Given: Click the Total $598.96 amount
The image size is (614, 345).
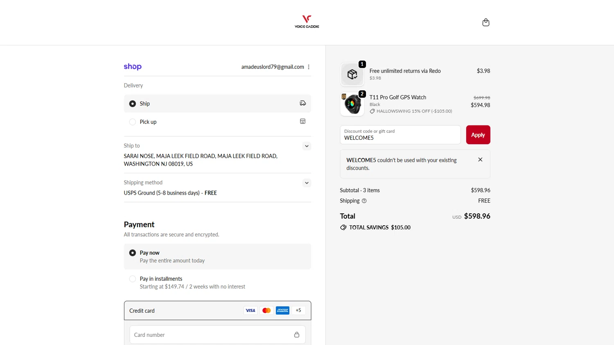Looking at the screenshot, I should 477,216.
